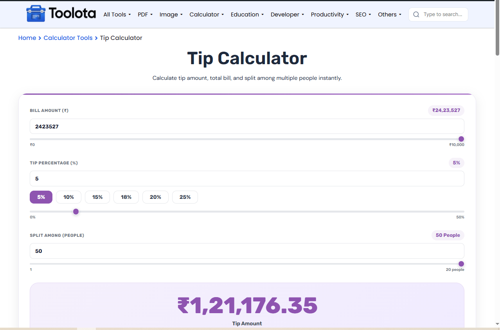Click the Tip Percentage input field
The width and height of the screenshot is (500, 330).
coord(247,179)
